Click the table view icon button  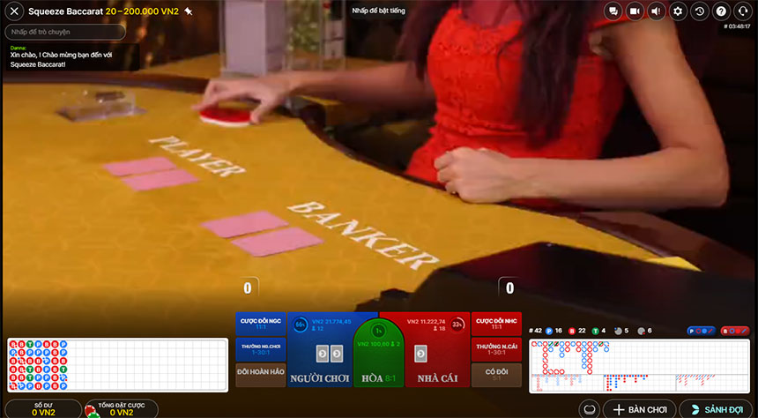point(589,409)
